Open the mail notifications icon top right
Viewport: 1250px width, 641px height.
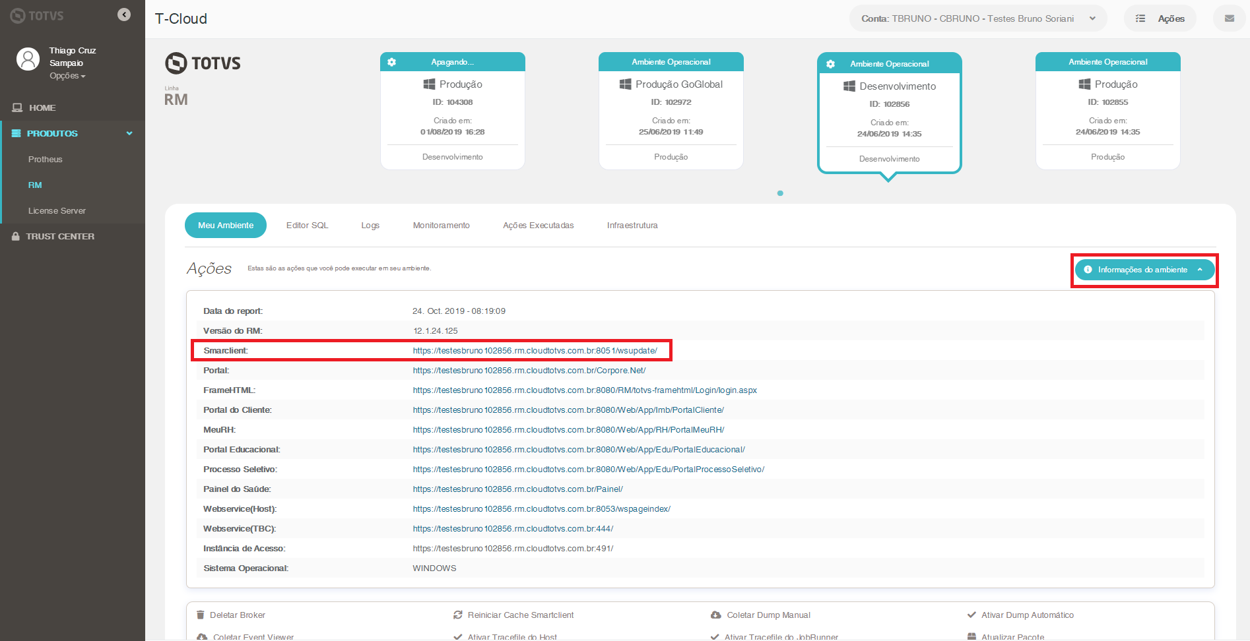1229,18
